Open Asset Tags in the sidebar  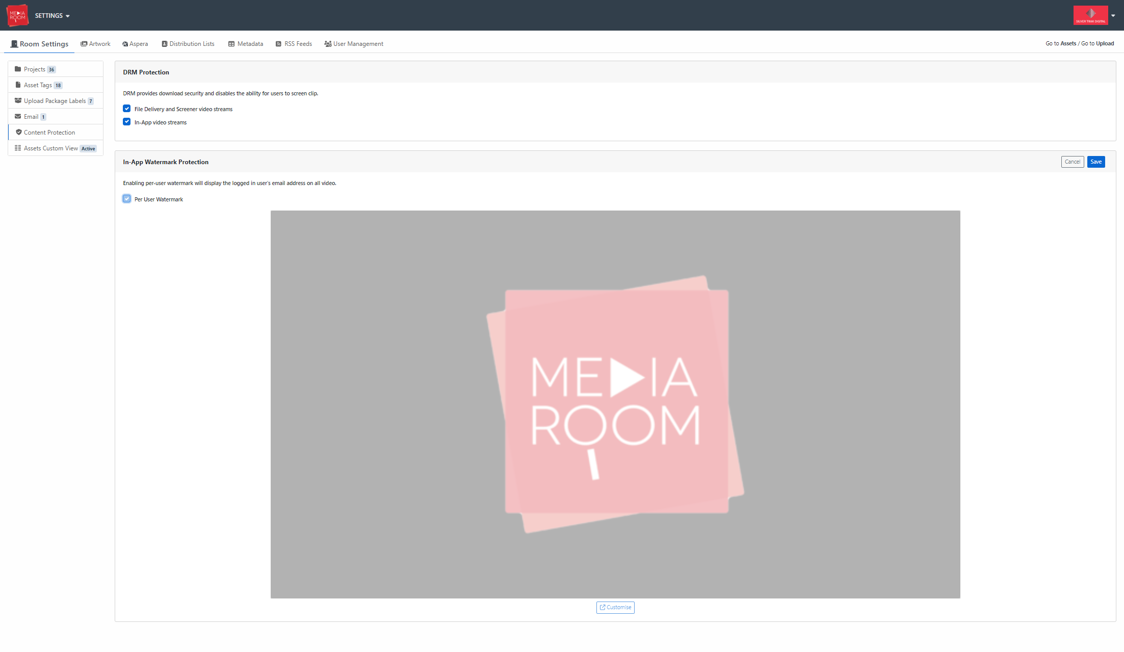coord(56,85)
